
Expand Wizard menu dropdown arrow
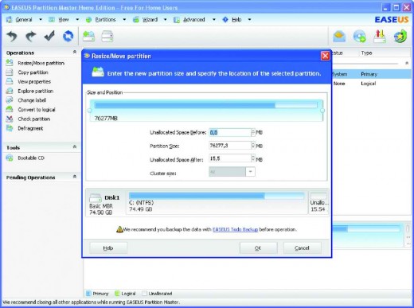[165, 19]
